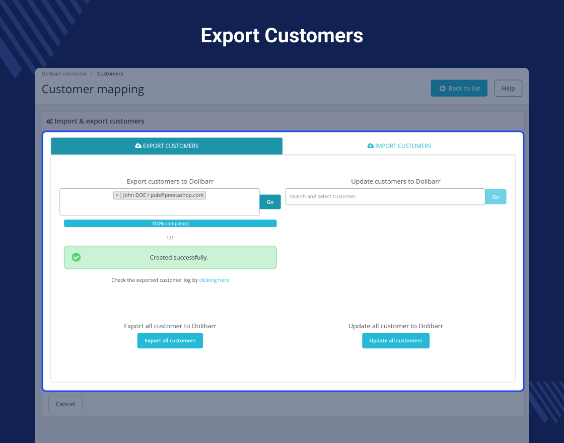Click the Customers breadcrumb item
564x443 pixels.
pyautogui.click(x=110, y=73)
